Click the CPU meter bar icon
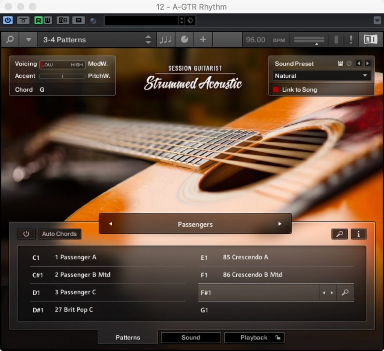 click(x=336, y=39)
